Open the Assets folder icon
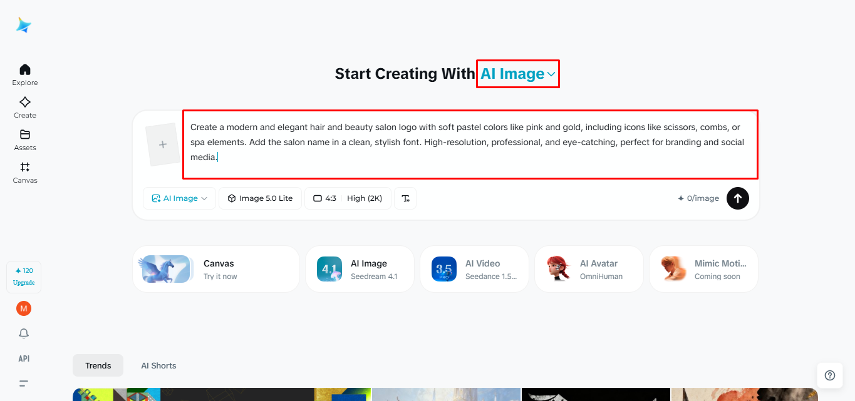The width and height of the screenshot is (855, 401). [25, 135]
